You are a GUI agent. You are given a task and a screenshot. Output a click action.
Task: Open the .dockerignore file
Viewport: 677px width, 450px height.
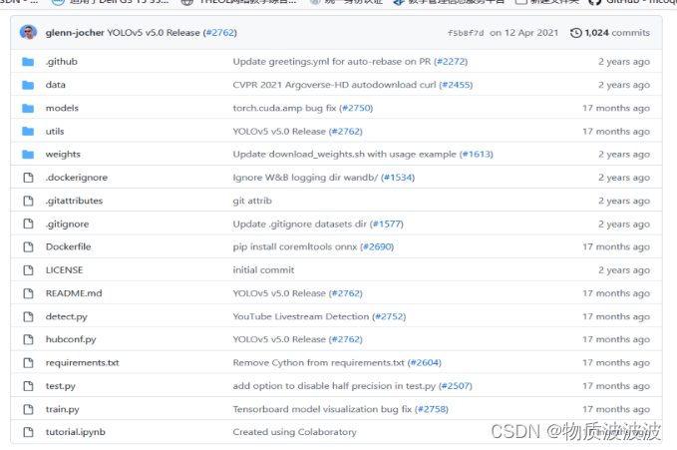tap(77, 178)
